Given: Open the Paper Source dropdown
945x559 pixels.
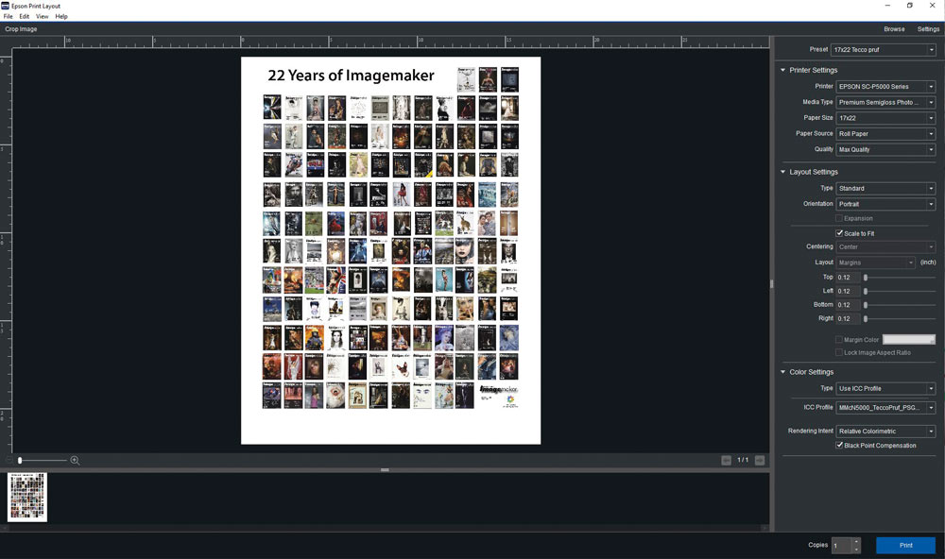Looking at the screenshot, I should coord(885,134).
